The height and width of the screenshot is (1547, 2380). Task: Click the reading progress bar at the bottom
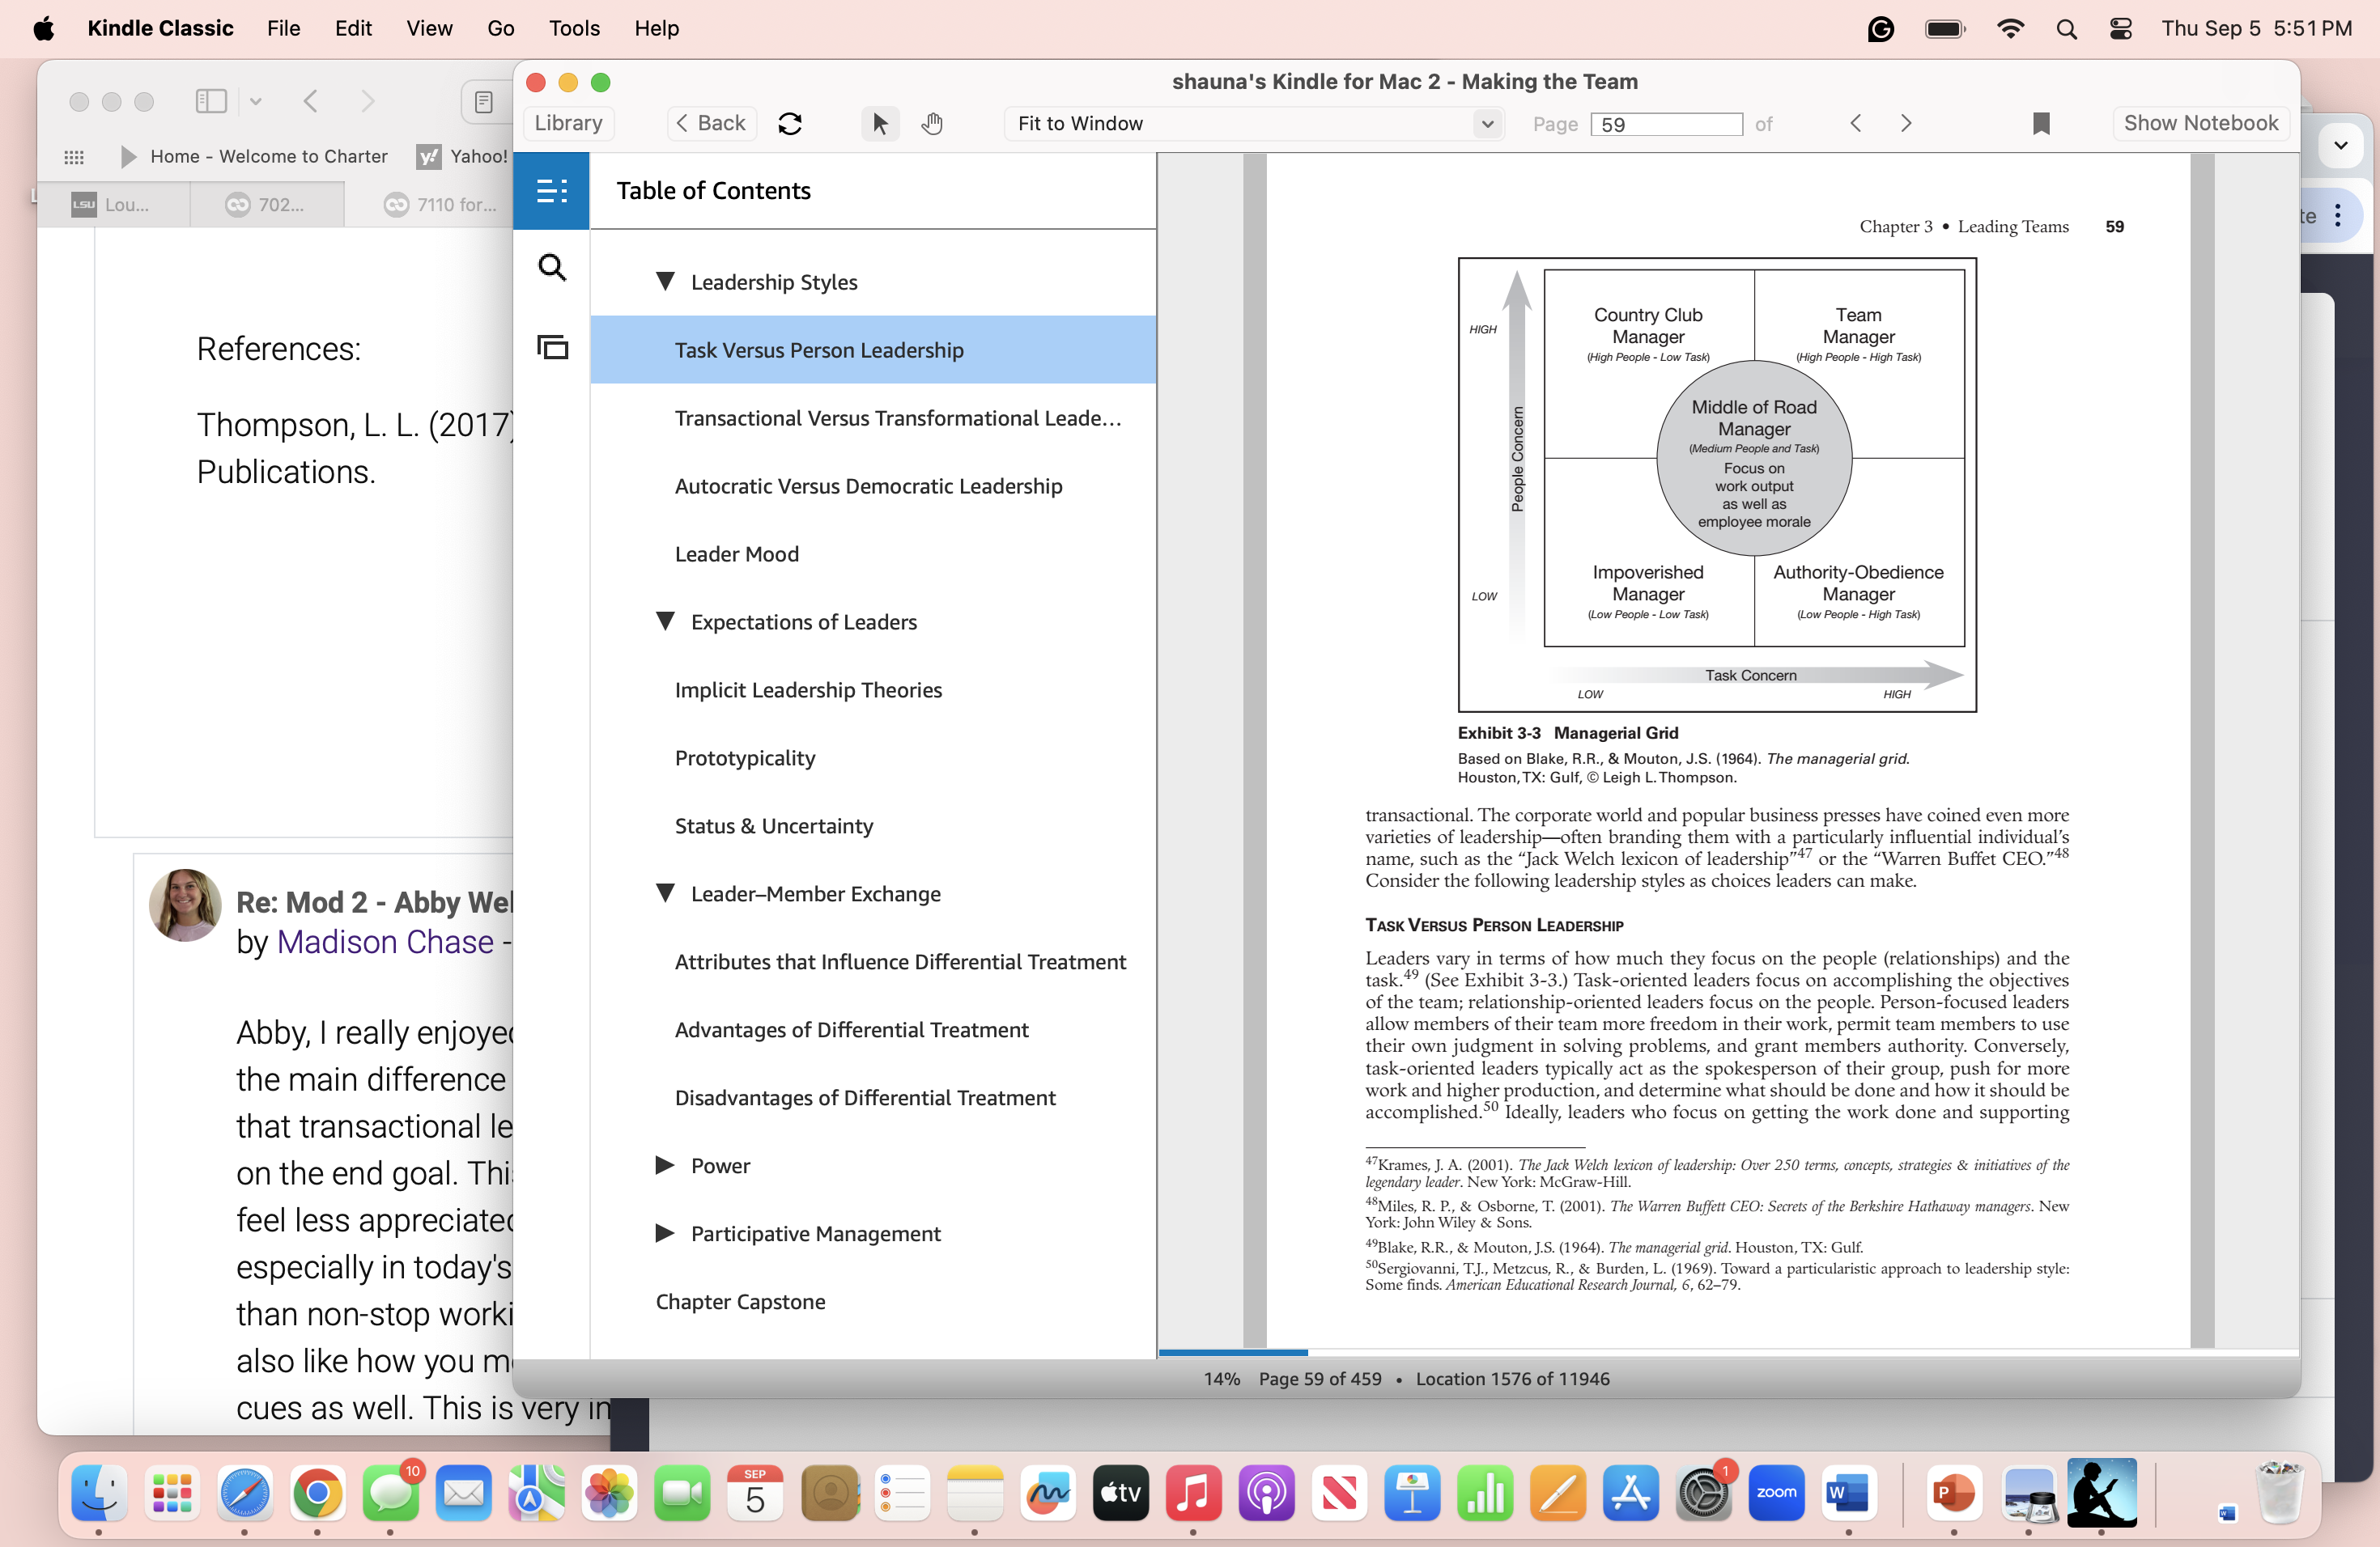[x=1232, y=1353]
